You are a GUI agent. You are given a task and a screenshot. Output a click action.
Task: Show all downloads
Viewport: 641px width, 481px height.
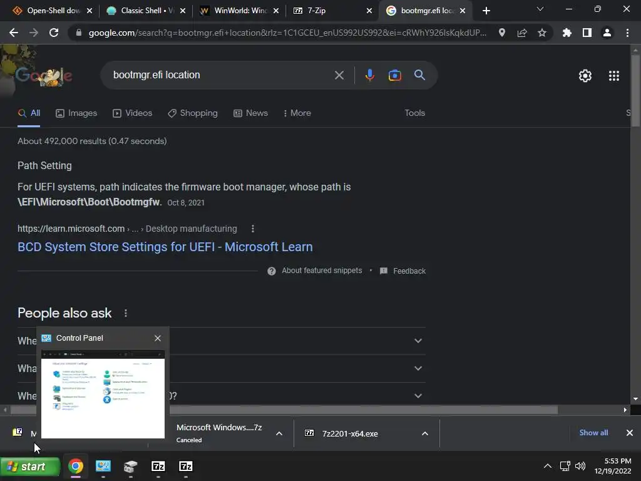[593, 433]
